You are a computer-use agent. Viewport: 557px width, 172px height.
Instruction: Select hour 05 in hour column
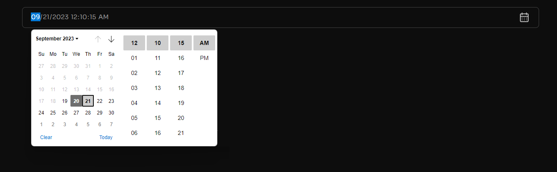(134, 118)
